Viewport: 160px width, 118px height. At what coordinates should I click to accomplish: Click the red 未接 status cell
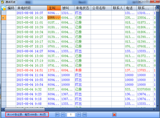[x=82, y=70]
